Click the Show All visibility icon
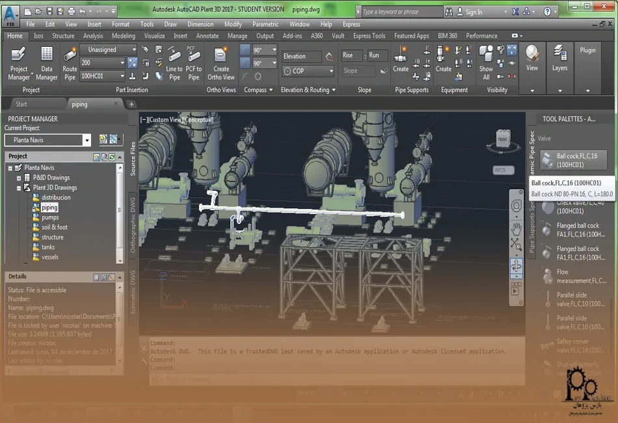The image size is (618, 423). coord(486,63)
